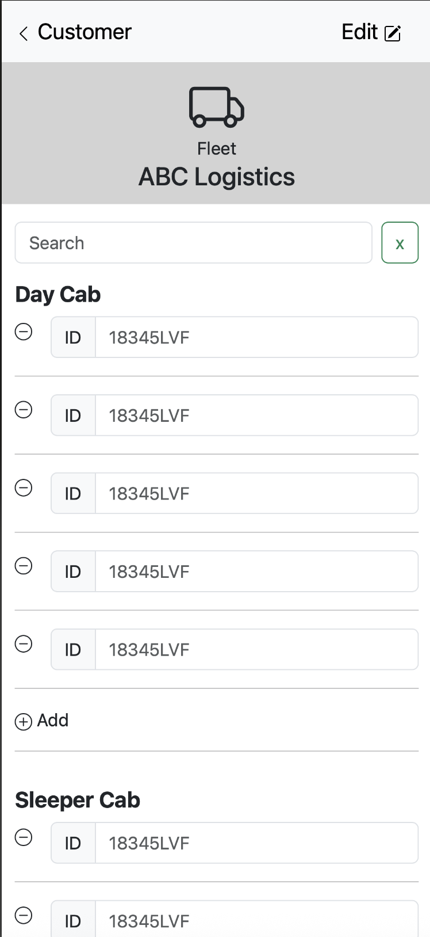Remove the third Day Cab vehicle

pos(24,488)
